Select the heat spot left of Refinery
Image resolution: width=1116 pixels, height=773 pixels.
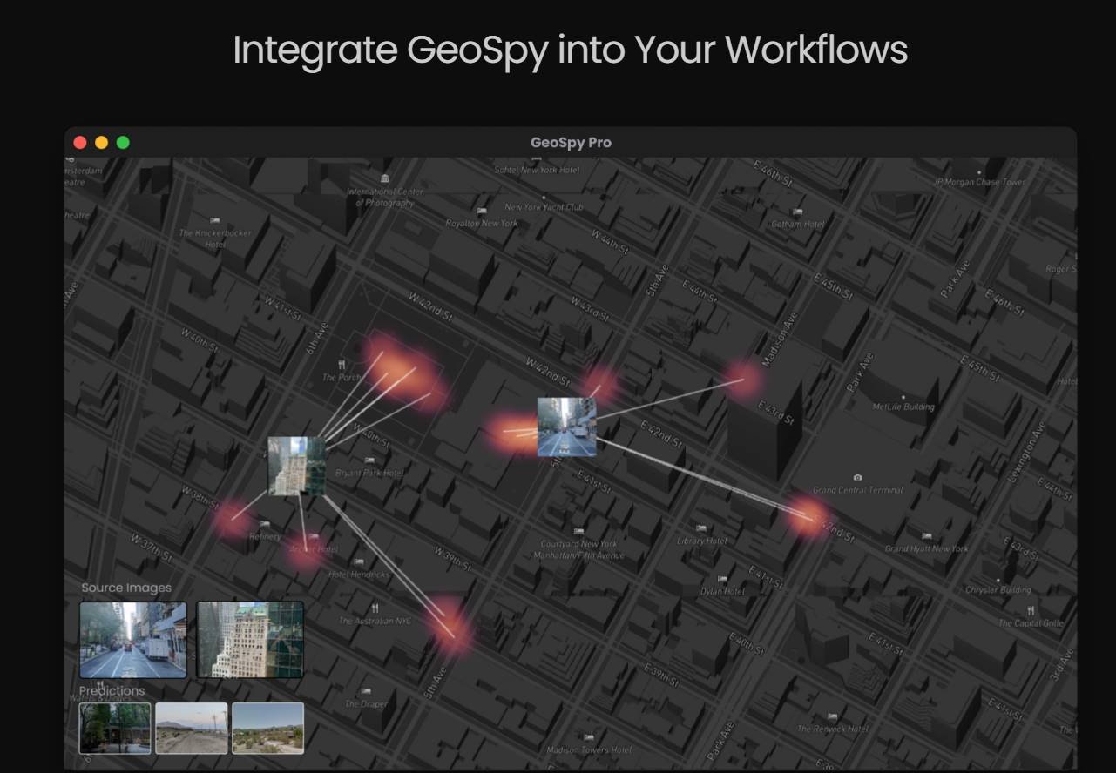233,520
